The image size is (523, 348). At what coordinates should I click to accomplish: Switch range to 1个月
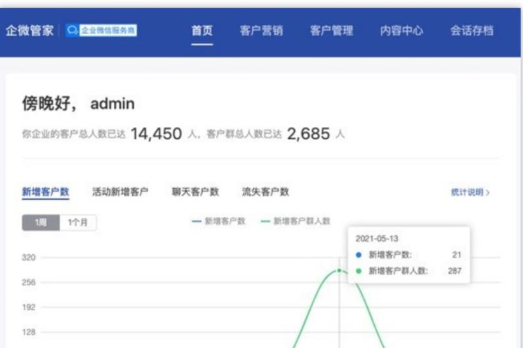[78, 222]
